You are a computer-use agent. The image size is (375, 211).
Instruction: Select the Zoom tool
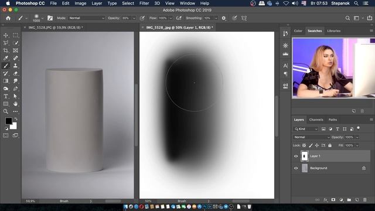point(6,111)
